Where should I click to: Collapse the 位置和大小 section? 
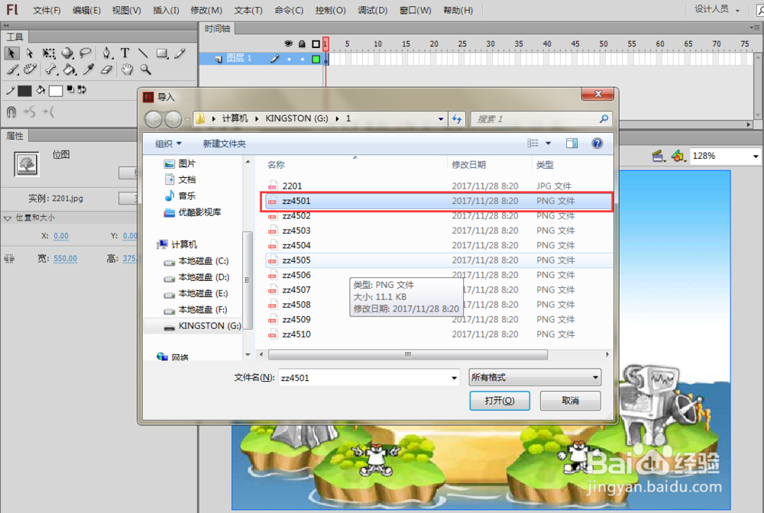[8, 218]
